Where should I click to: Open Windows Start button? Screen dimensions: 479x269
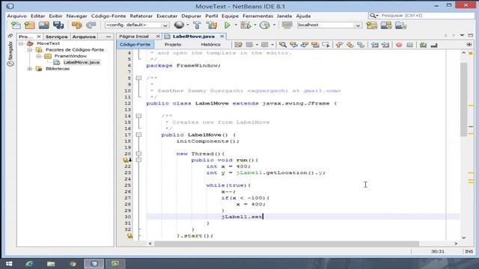pos(9,264)
